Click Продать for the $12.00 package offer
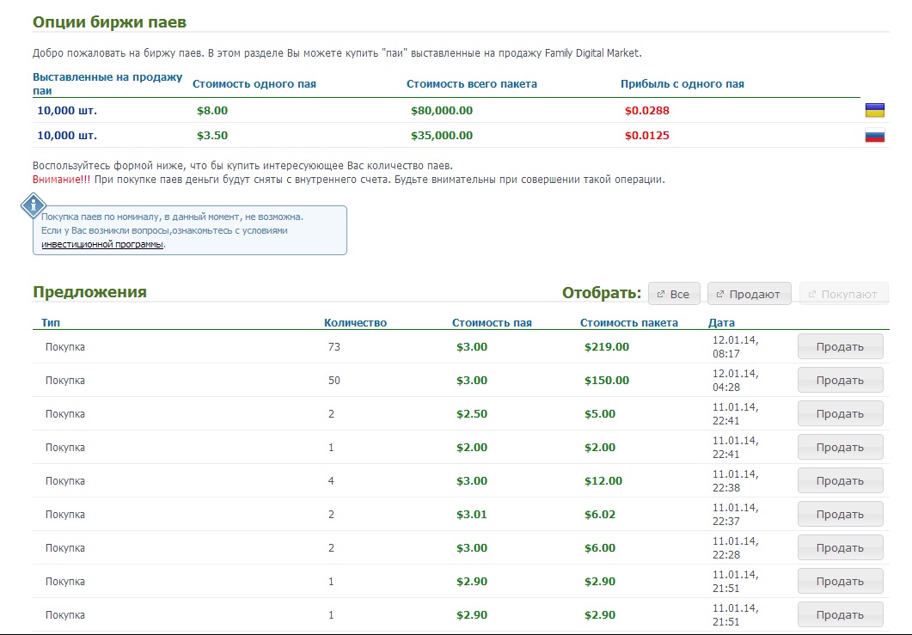Image resolution: width=912 pixels, height=635 pixels. pos(840,481)
